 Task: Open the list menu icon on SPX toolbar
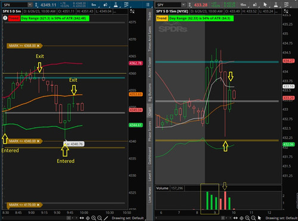tap(148, 5)
